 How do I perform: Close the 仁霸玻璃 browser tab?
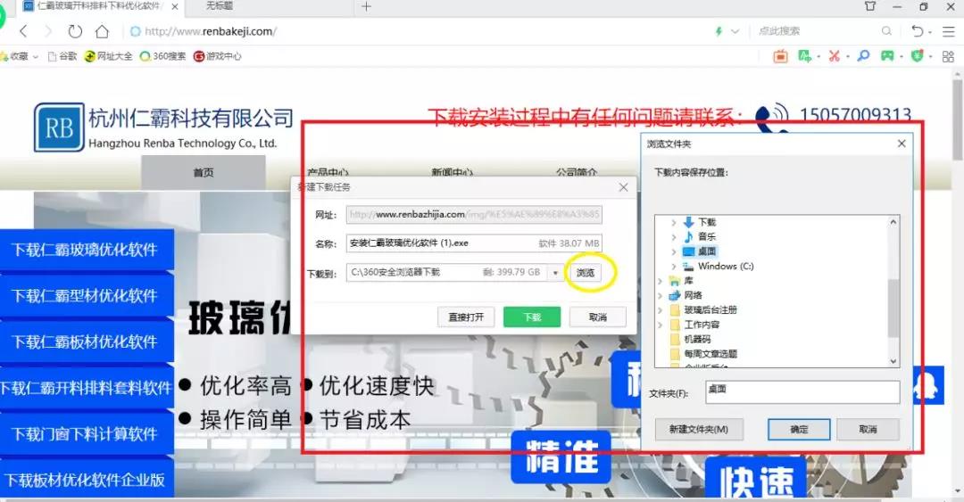click(175, 7)
